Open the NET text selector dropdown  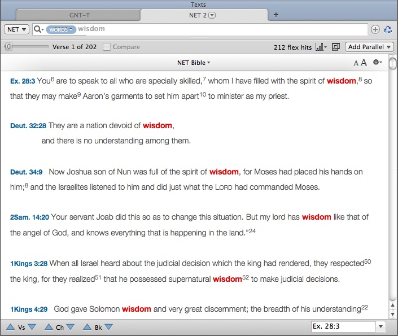click(17, 29)
